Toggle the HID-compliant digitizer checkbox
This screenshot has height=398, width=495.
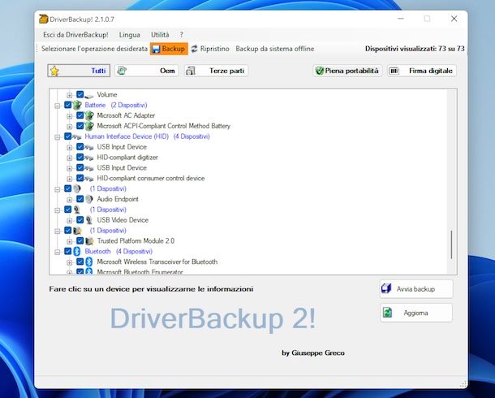(x=80, y=158)
